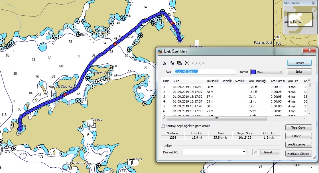Screen dimensions: 319x173
Task: Open the Renk color dropdown
Action: [281, 72]
